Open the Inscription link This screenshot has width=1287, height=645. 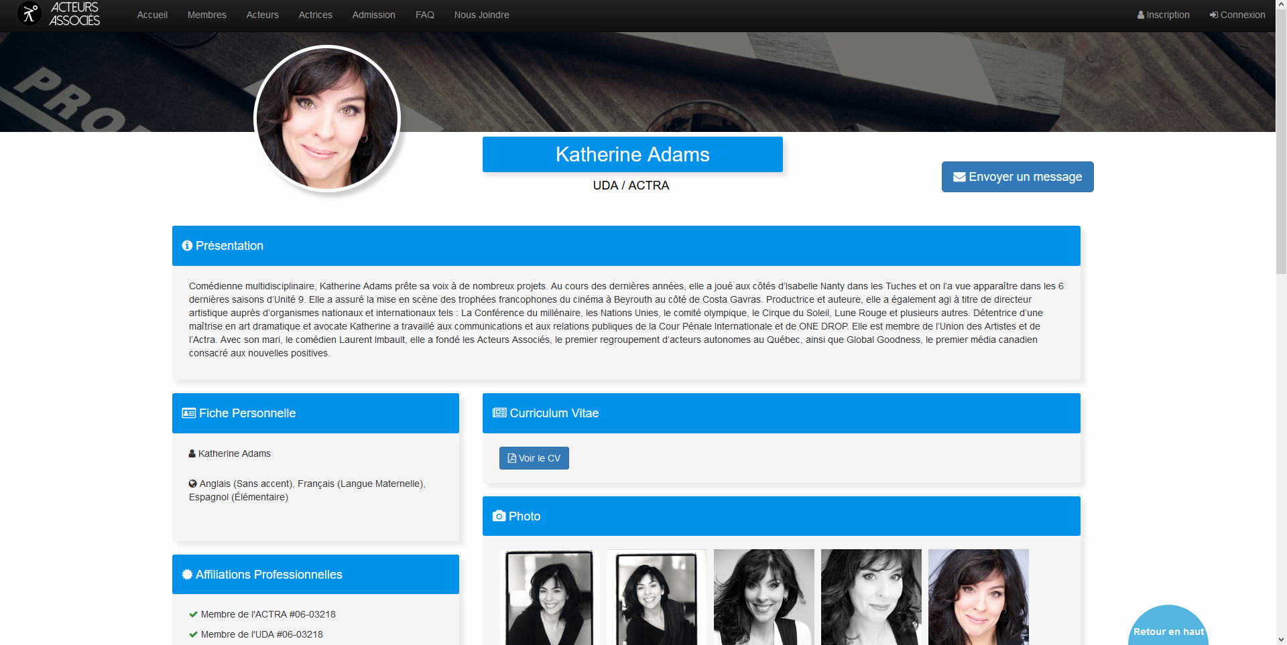[x=1163, y=15]
